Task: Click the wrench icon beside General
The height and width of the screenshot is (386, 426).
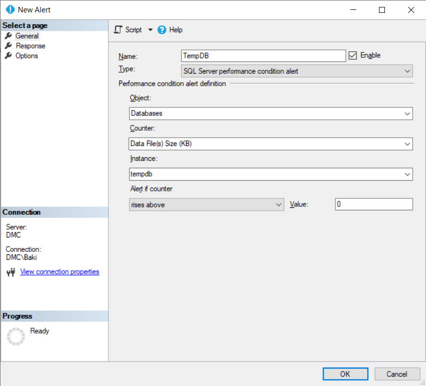Action: (8, 36)
